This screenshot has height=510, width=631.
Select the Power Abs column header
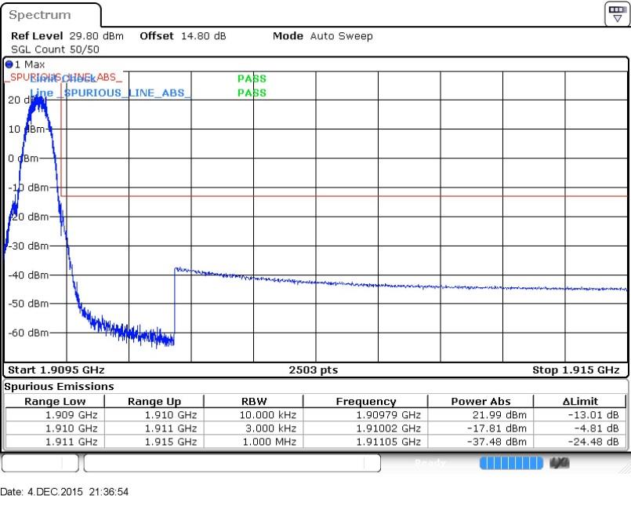pyautogui.click(x=481, y=401)
